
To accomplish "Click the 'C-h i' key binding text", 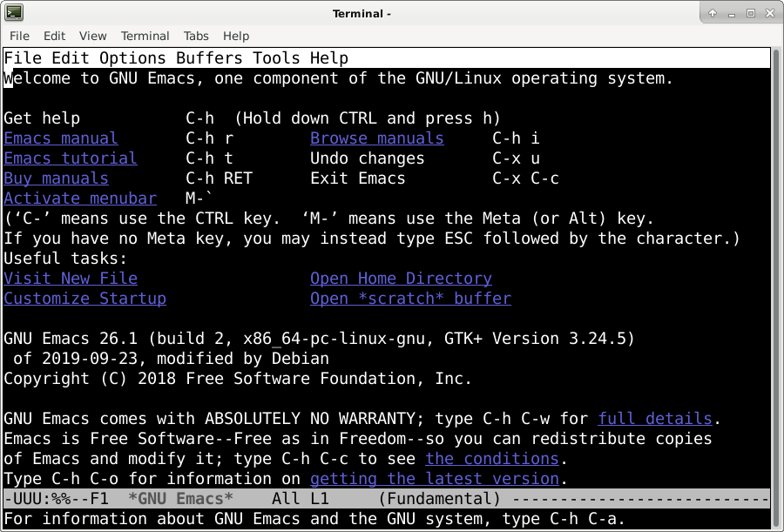I will pos(516,138).
